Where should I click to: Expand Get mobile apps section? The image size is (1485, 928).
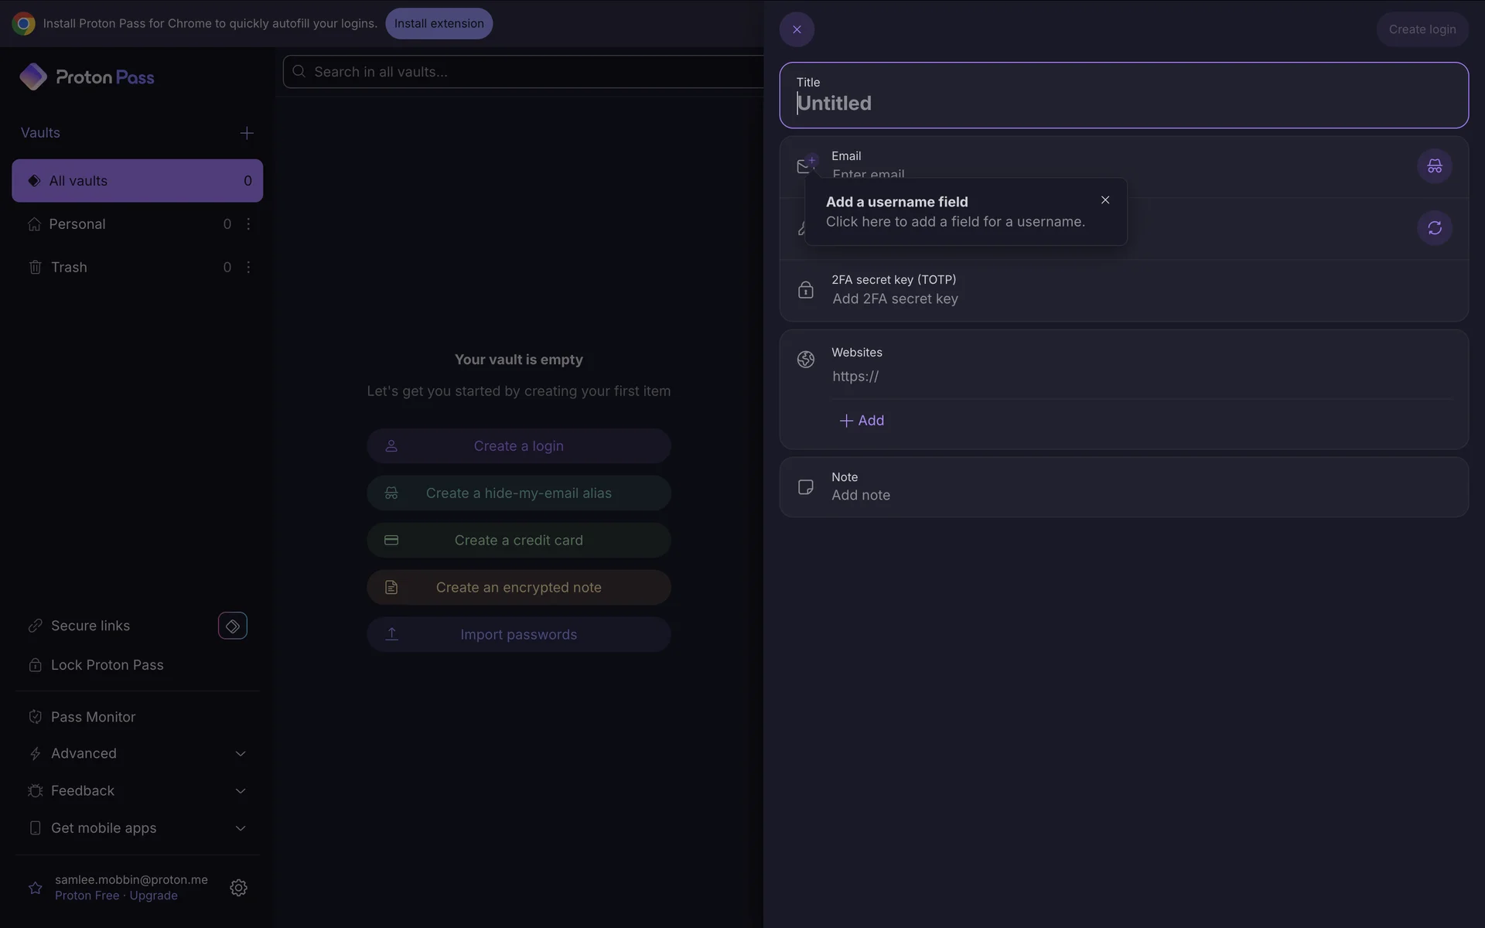point(240,828)
